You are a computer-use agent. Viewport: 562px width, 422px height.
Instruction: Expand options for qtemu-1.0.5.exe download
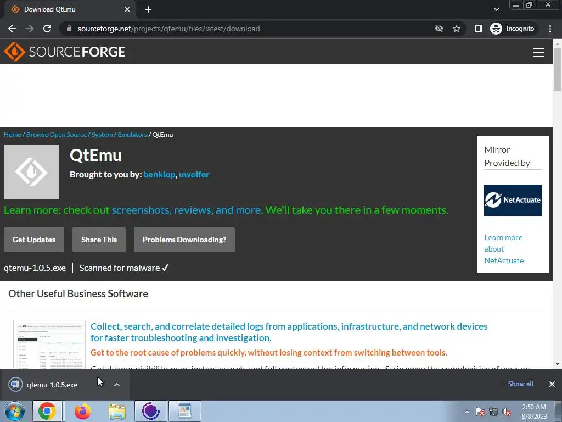click(117, 385)
